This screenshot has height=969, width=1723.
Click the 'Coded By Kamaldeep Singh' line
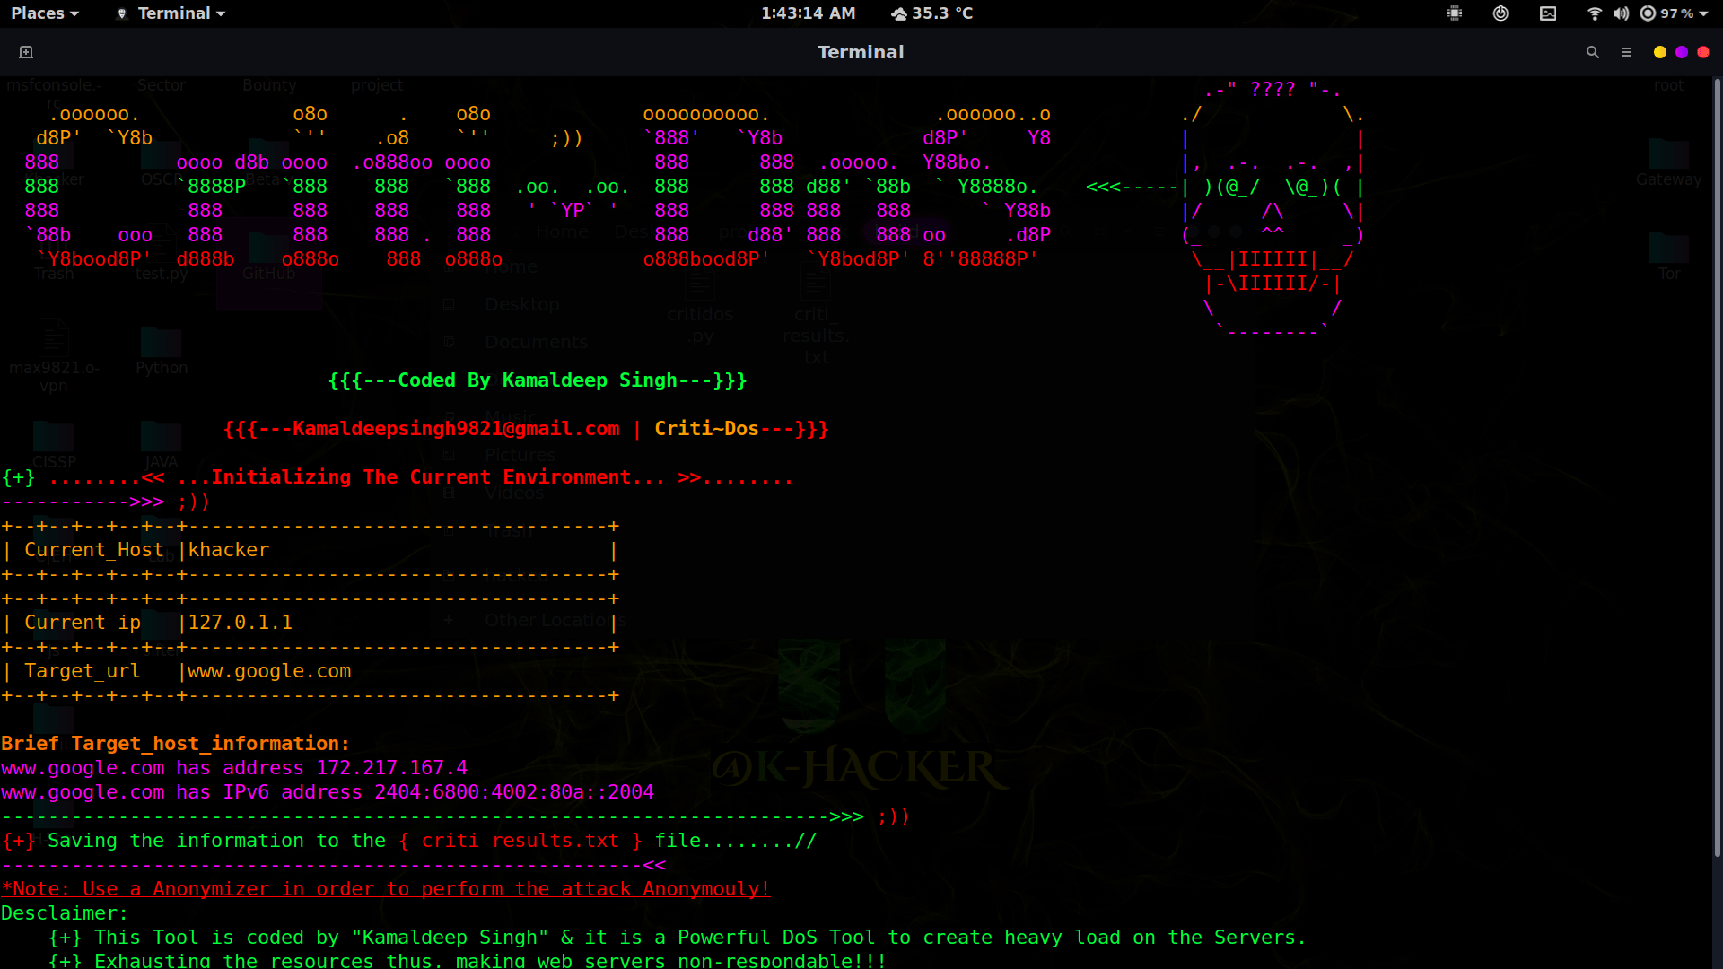tap(538, 380)
